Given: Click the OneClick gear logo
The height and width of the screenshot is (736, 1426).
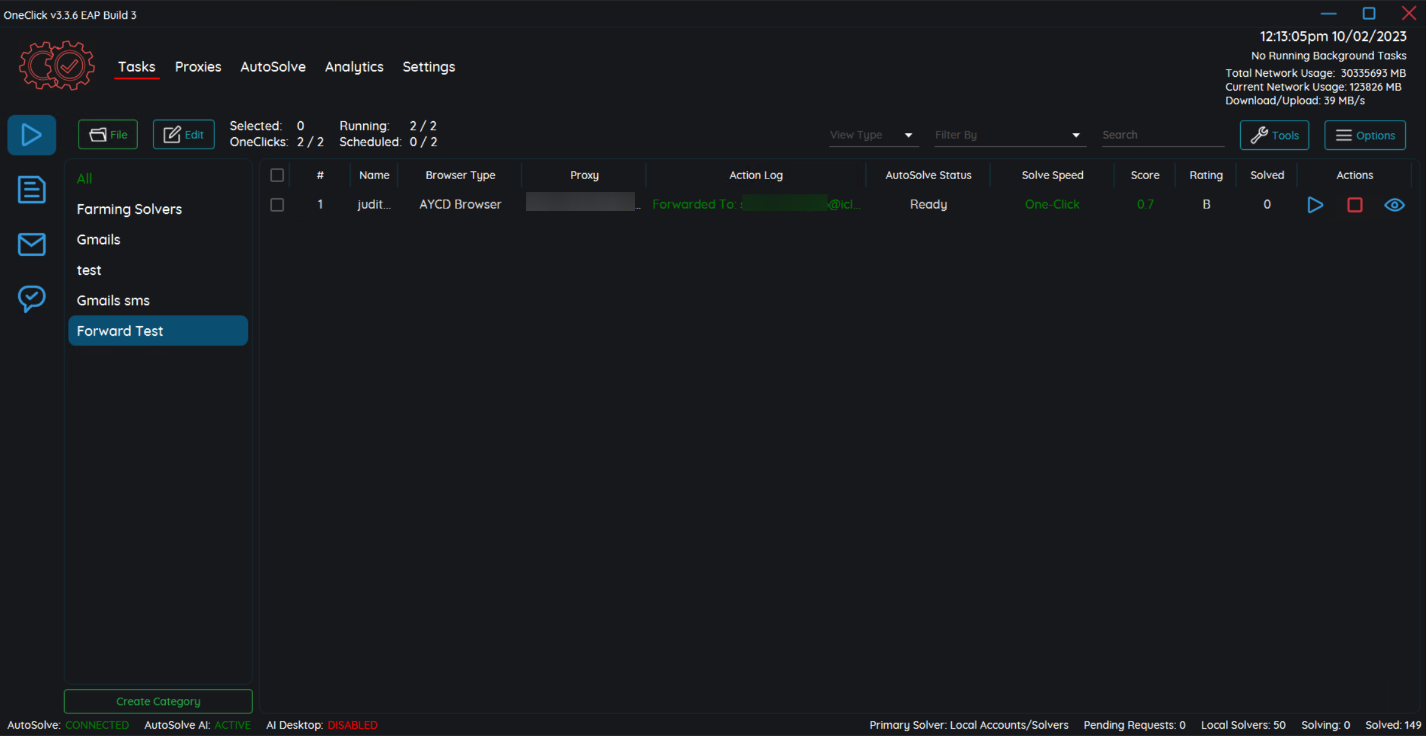Looking at the screenshot, I should (57, 66).
